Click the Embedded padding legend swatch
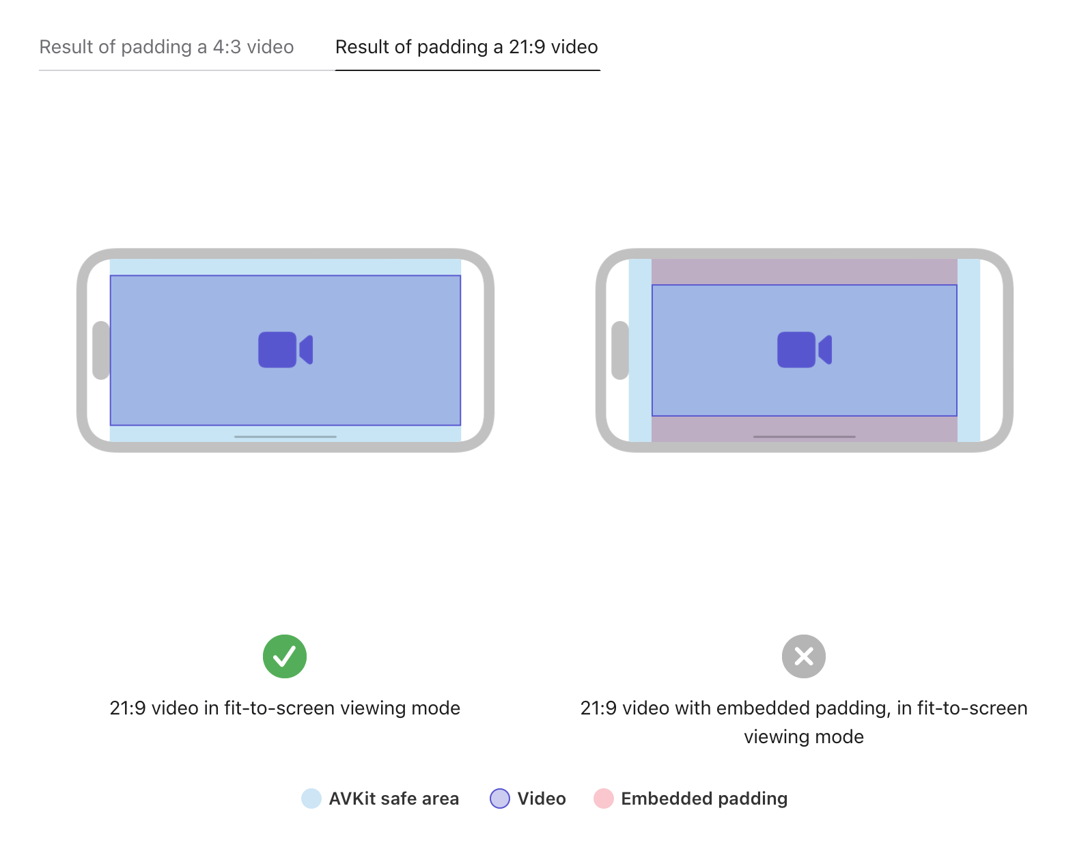 tap(604, 799)
